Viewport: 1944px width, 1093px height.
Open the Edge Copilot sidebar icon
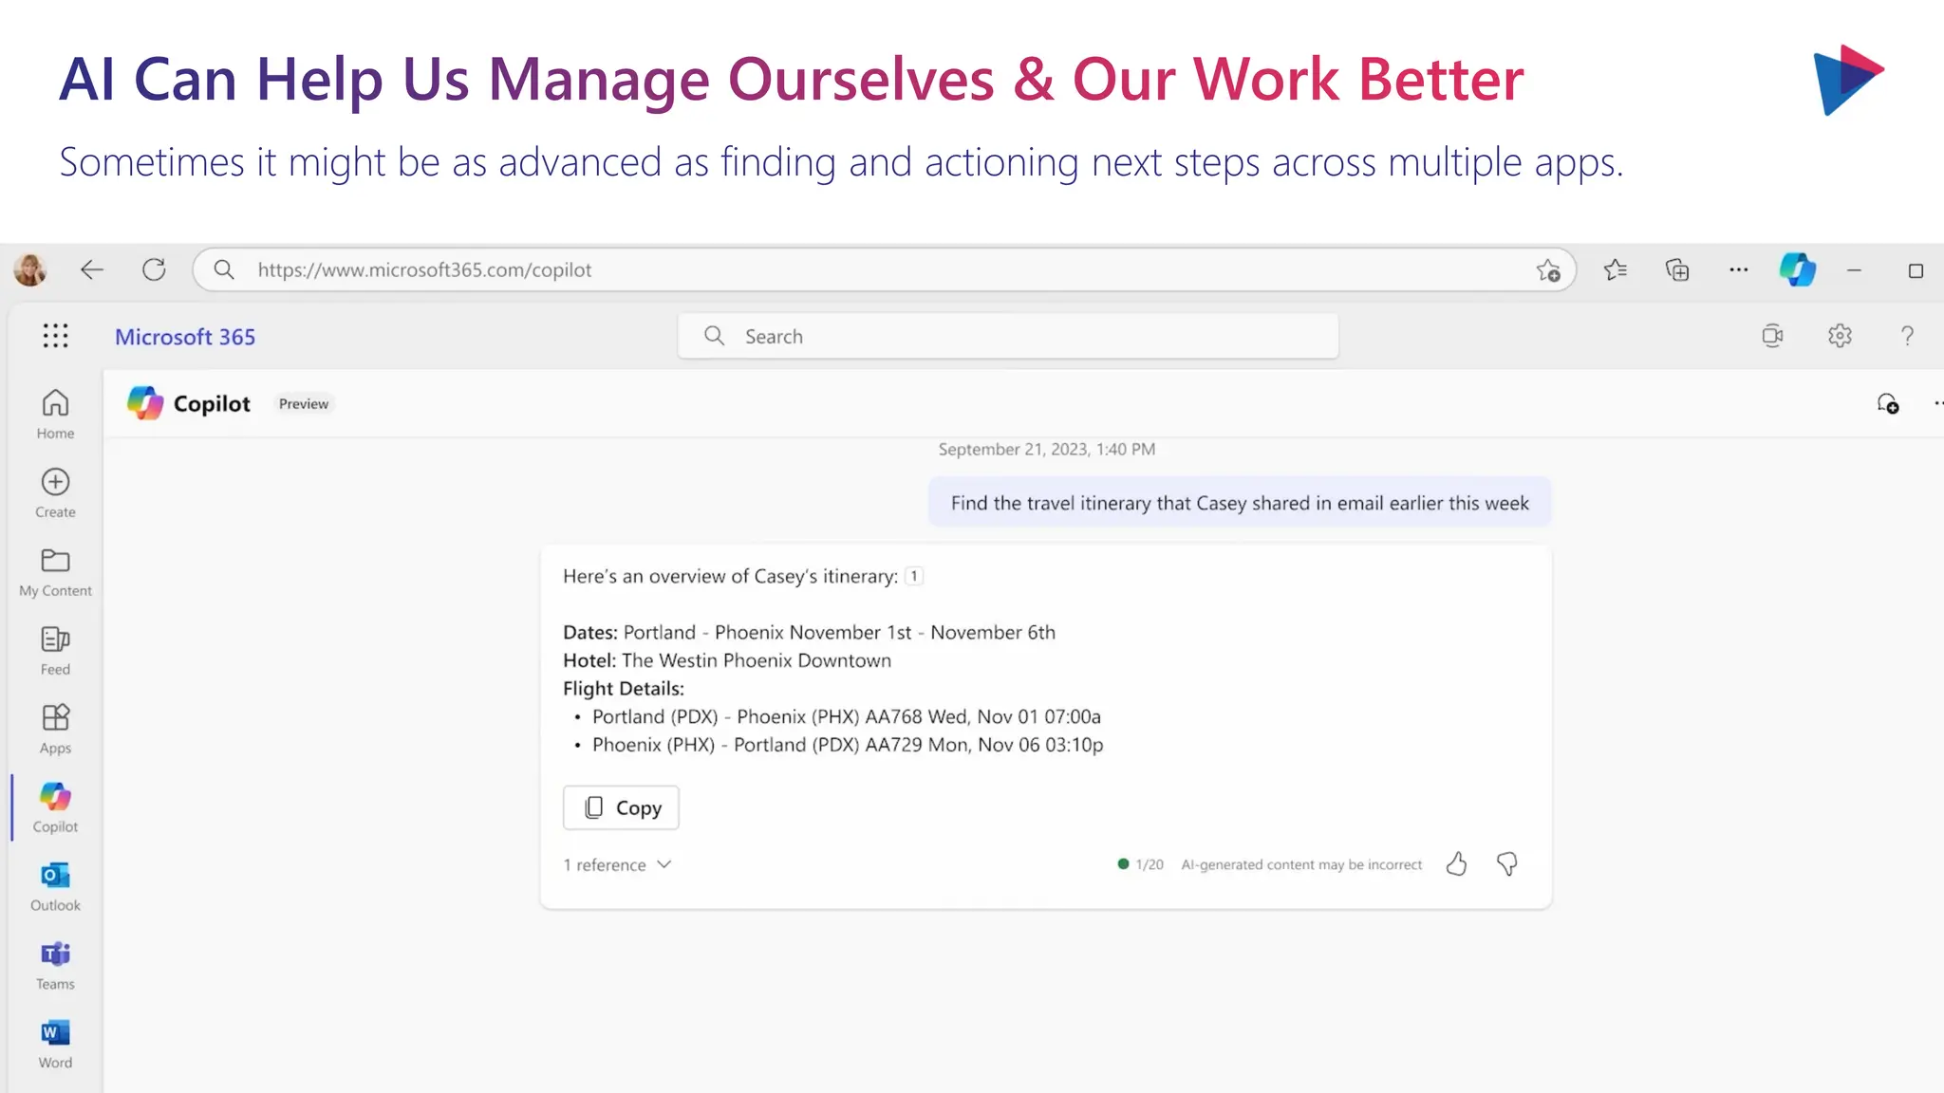click(1797, 269)
